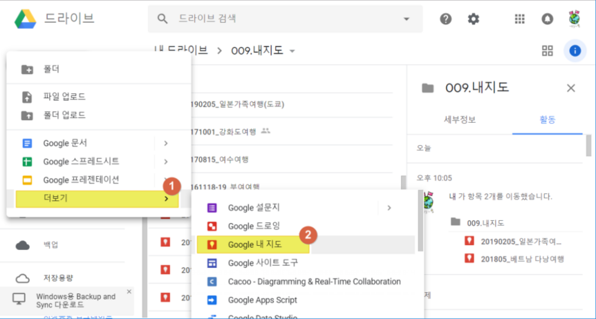Expand the 009.내지도 breadcrumb dropdown

292,51
